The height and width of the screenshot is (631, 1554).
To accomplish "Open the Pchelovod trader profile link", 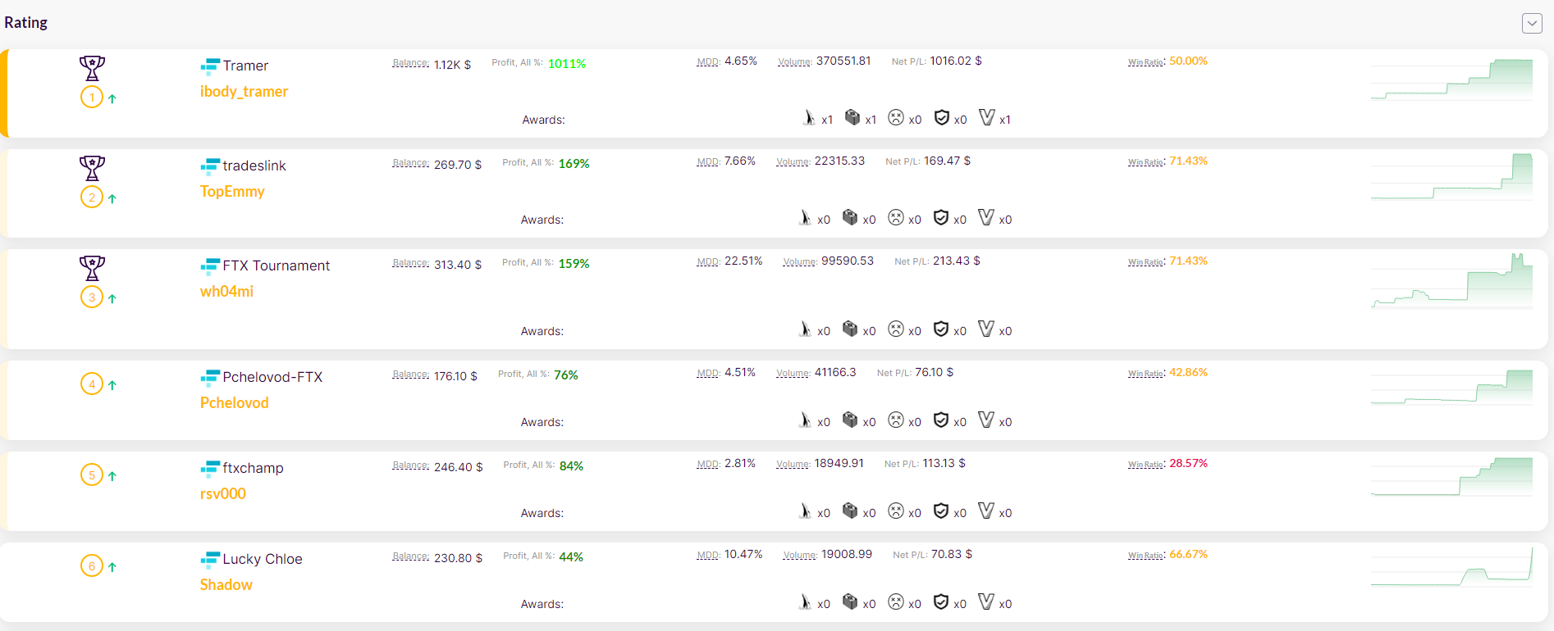I will click(x=234, y=403).
